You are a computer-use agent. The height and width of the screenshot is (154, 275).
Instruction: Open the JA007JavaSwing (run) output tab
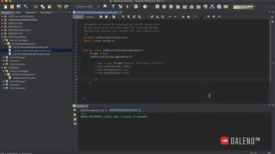coord(92,110)
